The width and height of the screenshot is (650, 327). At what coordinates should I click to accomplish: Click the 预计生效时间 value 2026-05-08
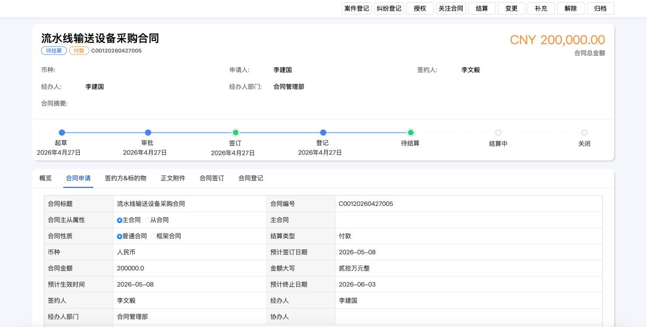[135, 285]
